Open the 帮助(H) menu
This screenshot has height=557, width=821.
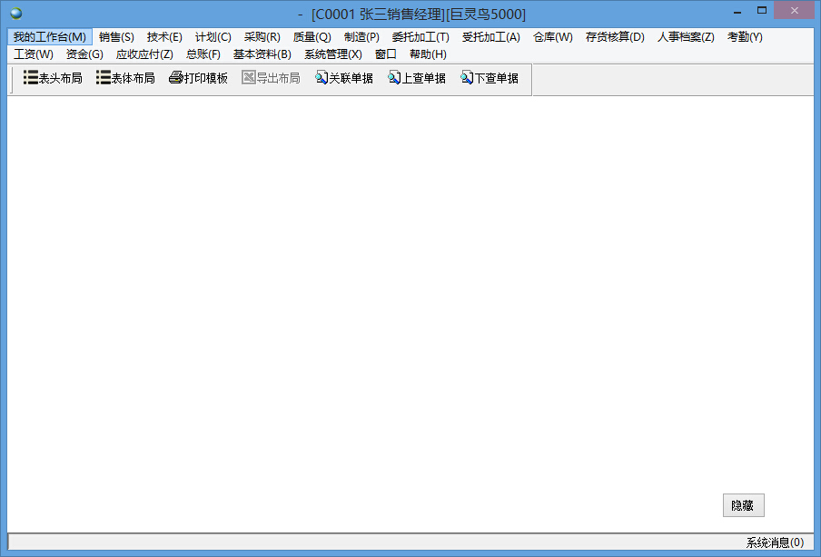point(428,54)
